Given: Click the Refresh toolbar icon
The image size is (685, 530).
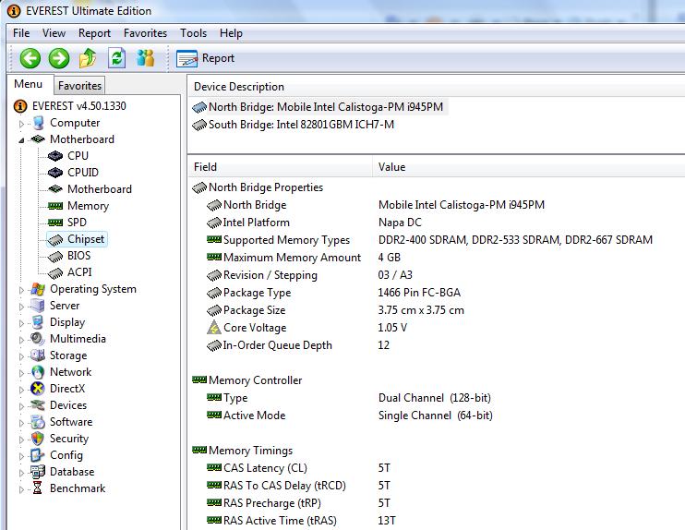Looking at the screenshot, I should click(116, 58).
